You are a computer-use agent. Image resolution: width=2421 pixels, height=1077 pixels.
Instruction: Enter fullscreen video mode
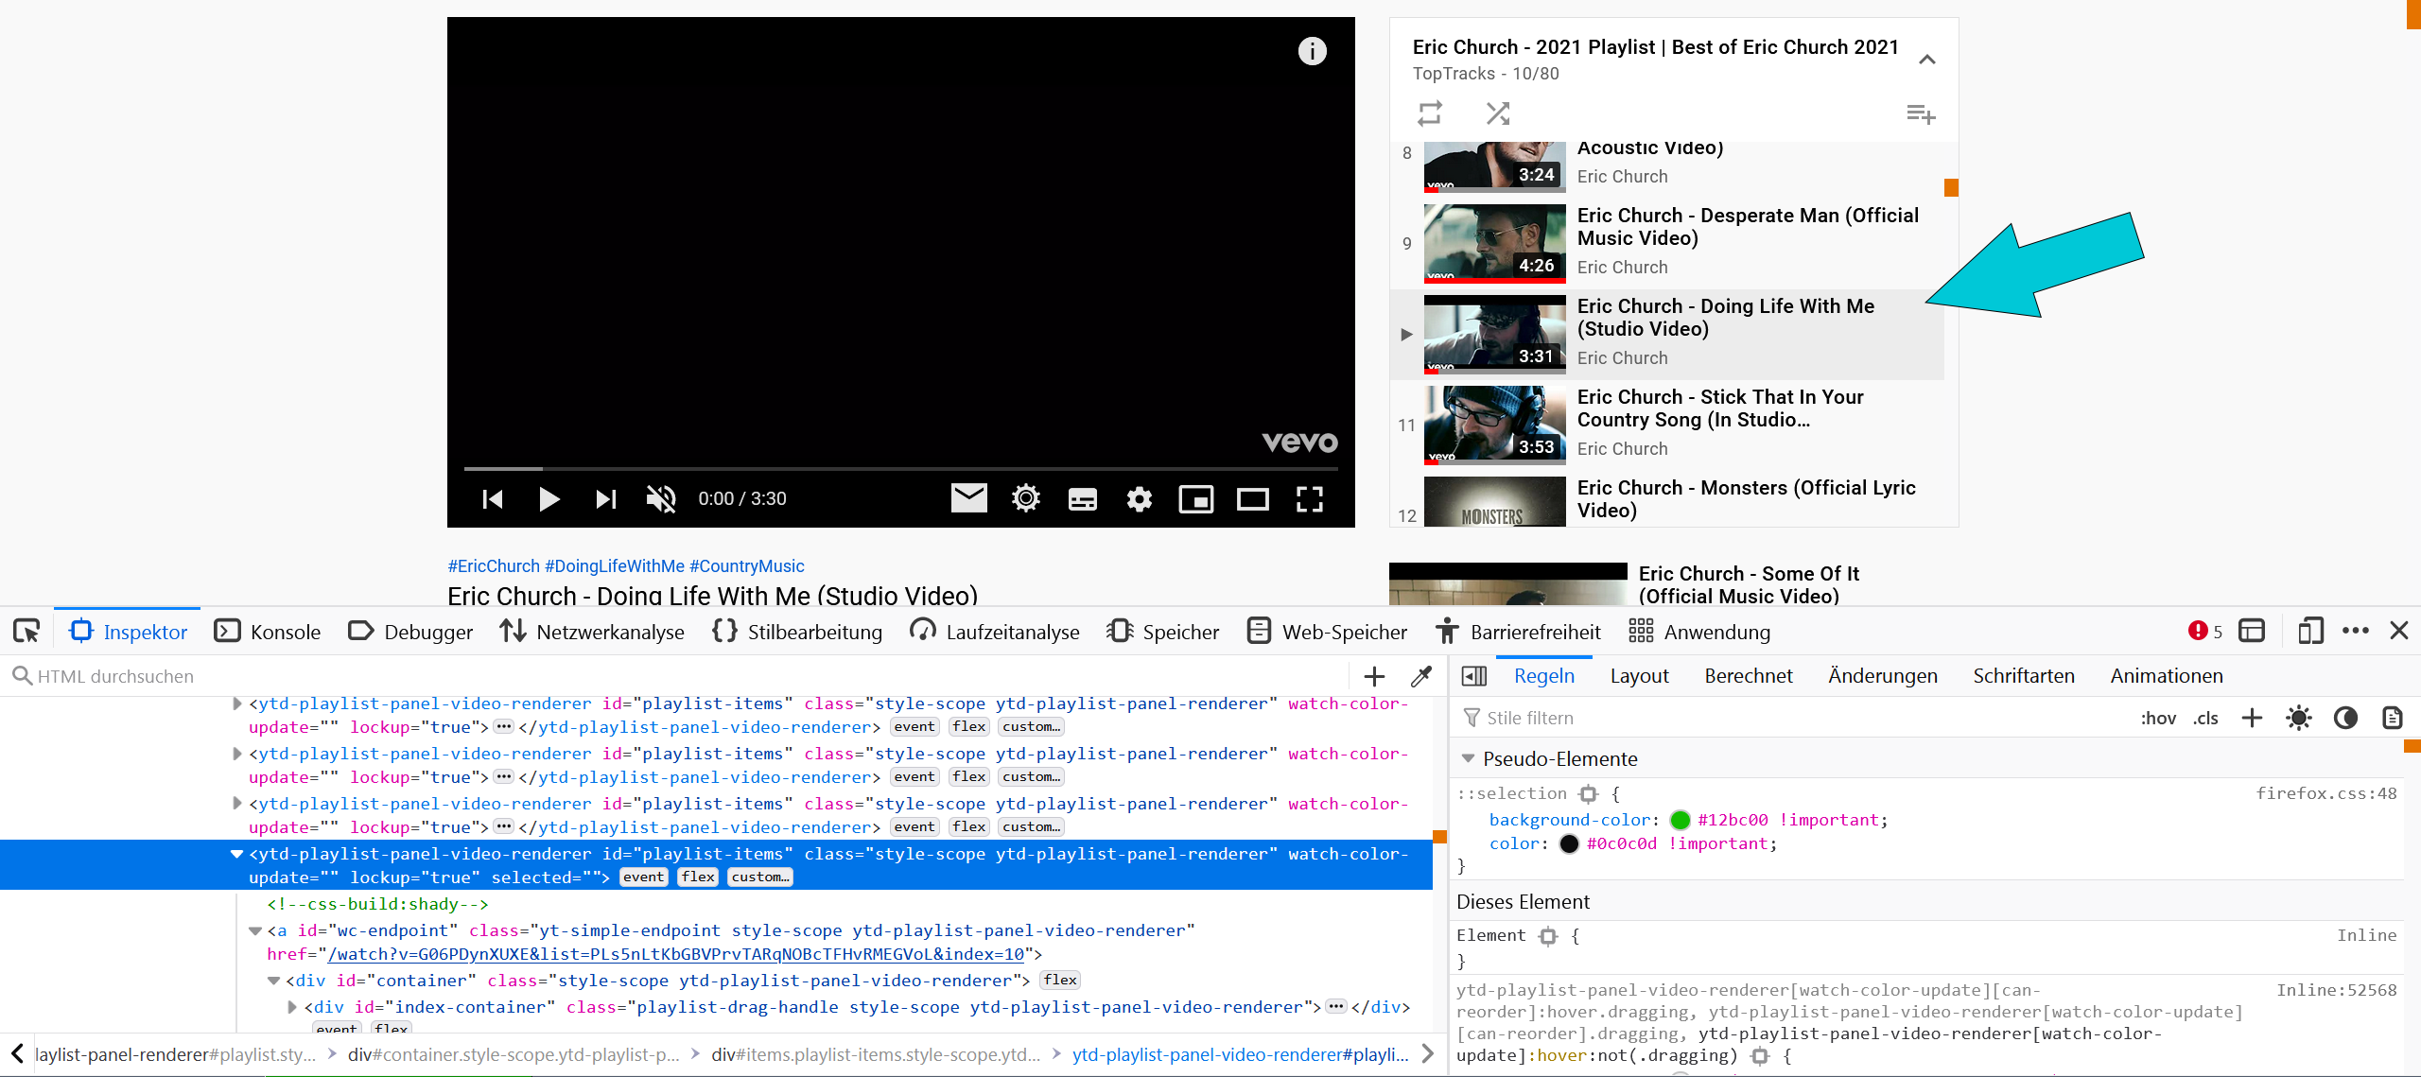pyautogui.click(x=1309, y=498)
